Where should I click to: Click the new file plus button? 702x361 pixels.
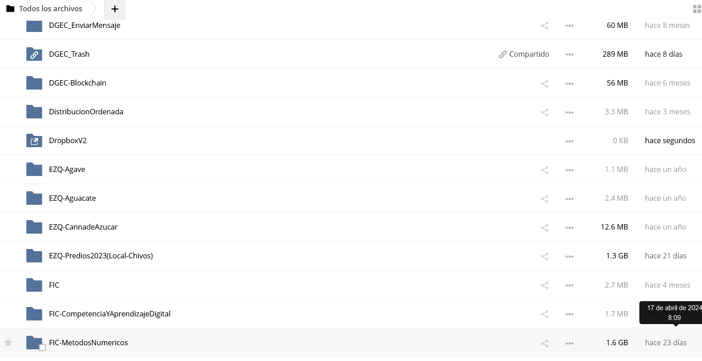(114, 9)
